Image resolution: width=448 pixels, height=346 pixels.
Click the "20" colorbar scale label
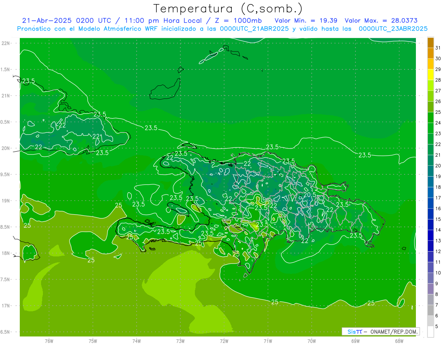click(438, 166)
